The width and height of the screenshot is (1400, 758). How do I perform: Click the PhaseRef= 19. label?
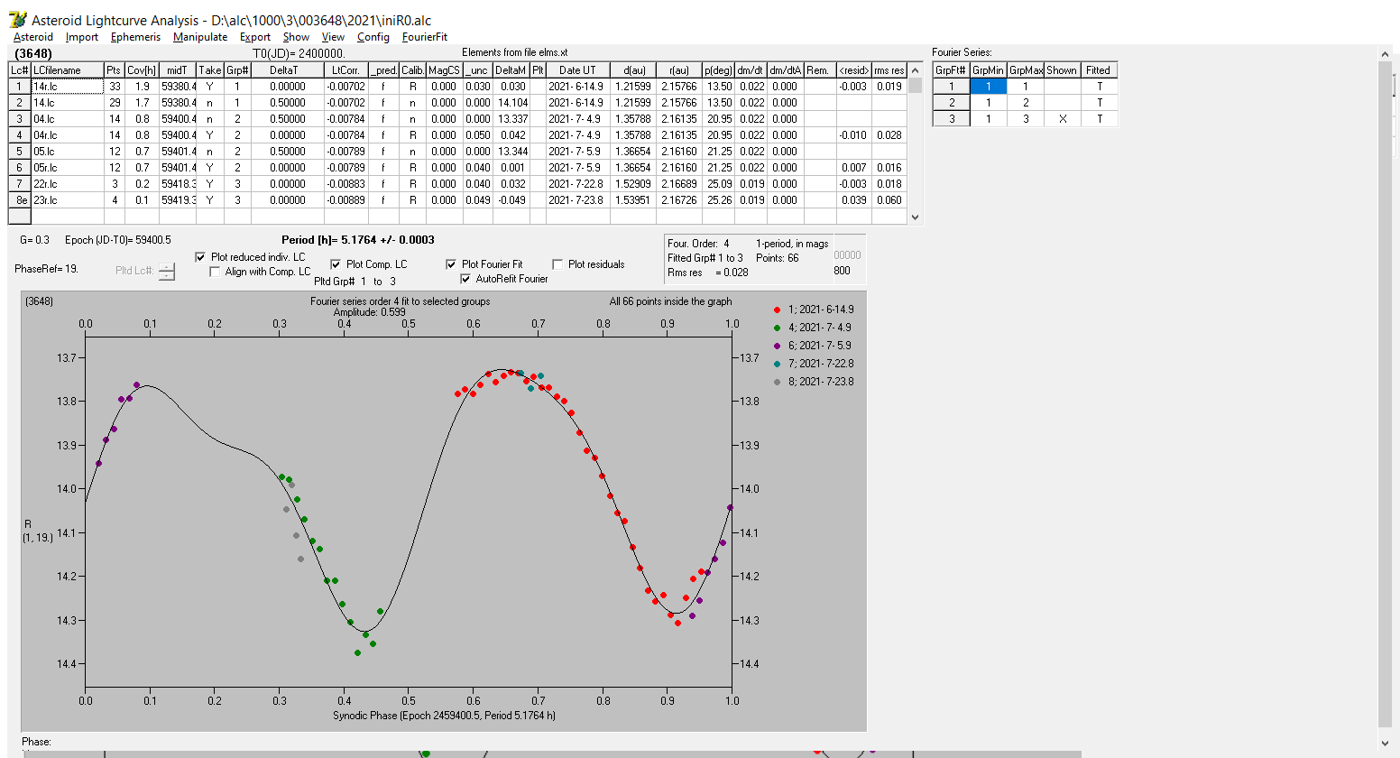point(46,269)
